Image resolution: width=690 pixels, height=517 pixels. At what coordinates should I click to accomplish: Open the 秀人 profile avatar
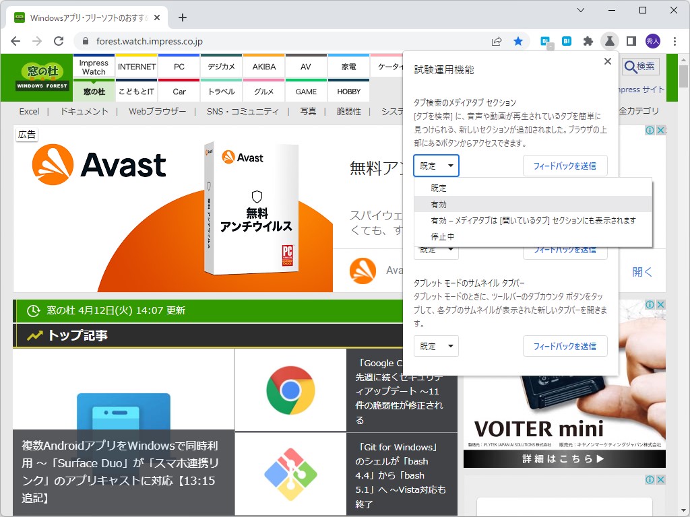(652, 40)
